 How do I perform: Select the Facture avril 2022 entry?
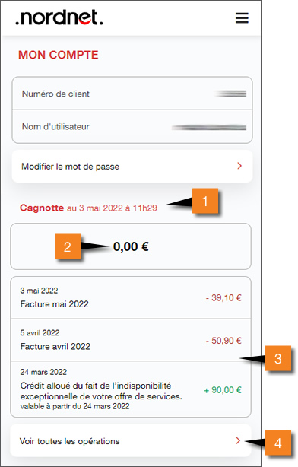(131, 340)
